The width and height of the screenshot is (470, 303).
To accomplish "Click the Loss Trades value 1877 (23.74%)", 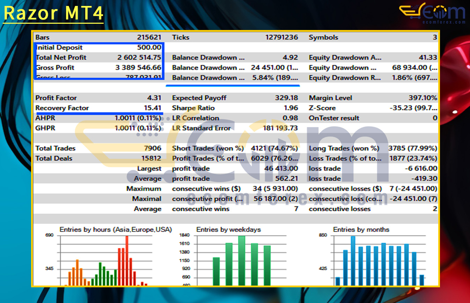I will pos(413,159).
